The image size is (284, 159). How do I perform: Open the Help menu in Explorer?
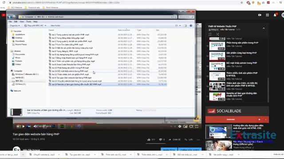coord(35,22)
